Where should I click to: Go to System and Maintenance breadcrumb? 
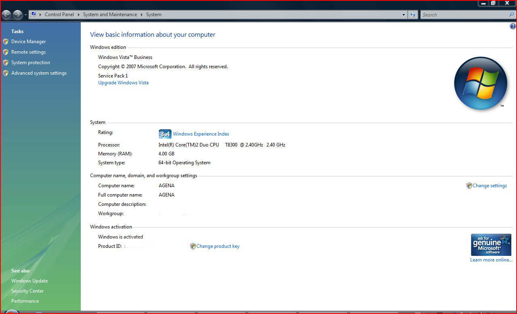tap(110, 15)
